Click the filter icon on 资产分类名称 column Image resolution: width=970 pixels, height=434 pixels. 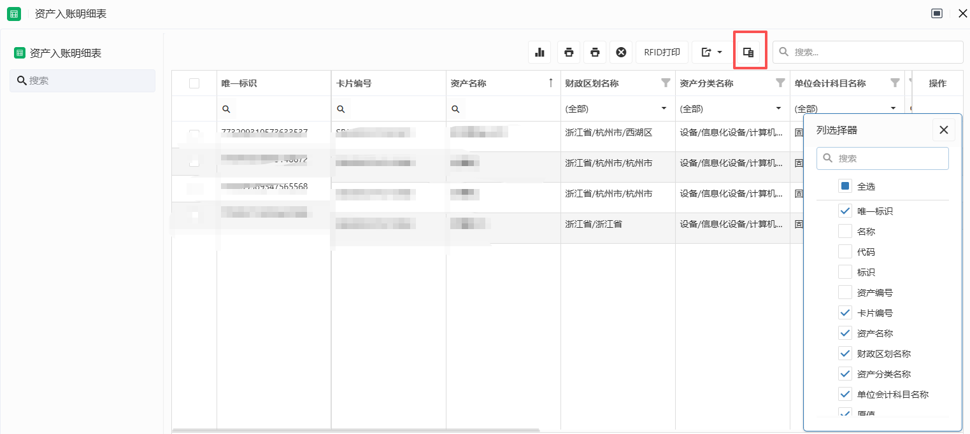click(x=780, y=83)
